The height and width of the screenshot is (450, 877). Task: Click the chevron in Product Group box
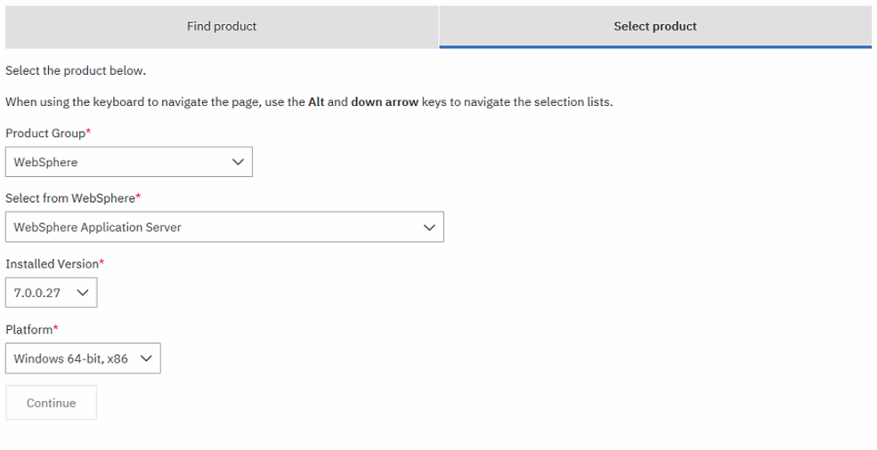click(x=238, y=162)
